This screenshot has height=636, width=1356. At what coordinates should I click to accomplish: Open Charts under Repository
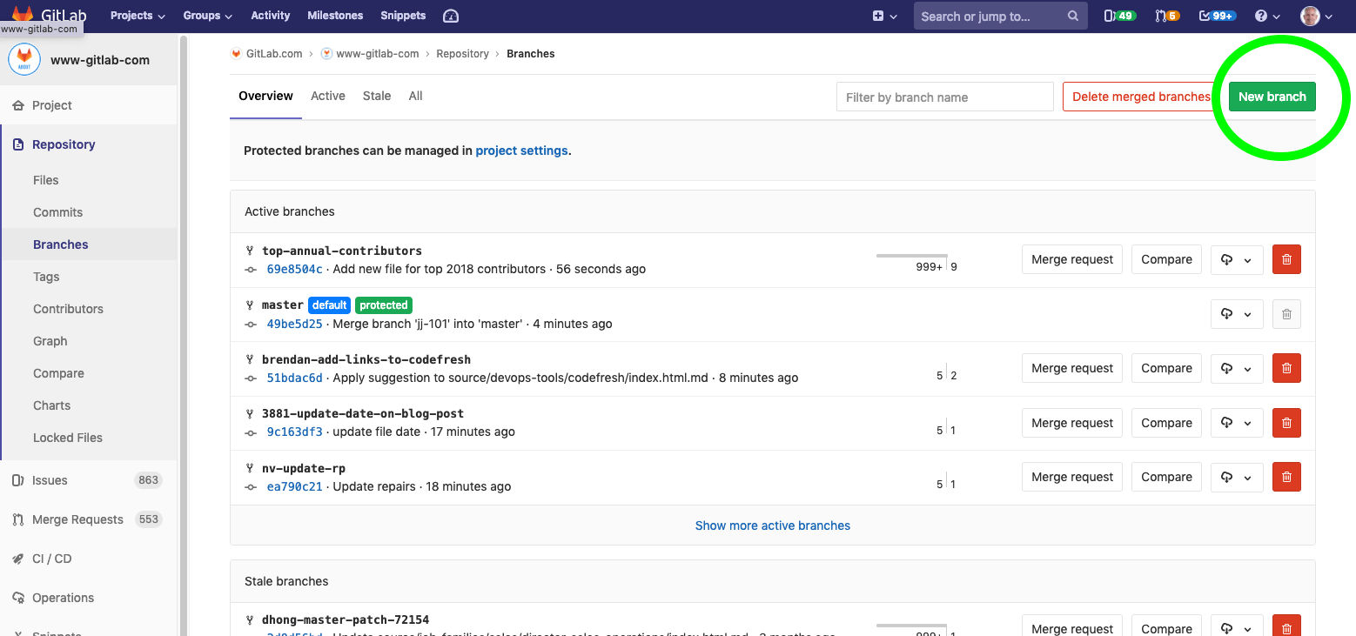[52, 405]
